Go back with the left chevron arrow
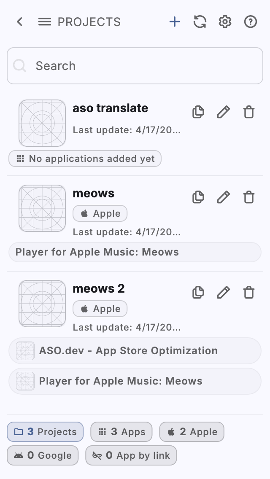This screenshot has height=479, width=270. pyautogui.click(x=20, y=22)
